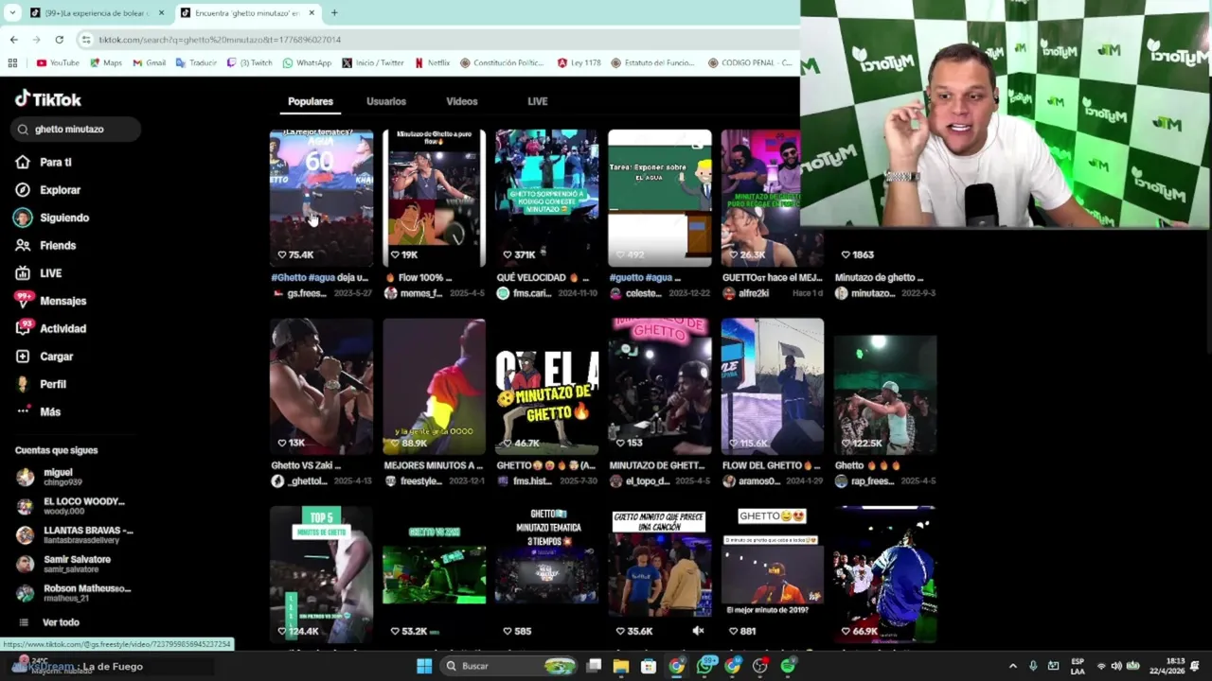This screenshot has width=1212, height=681.
Task: Switch to the LIVE results tab
Action: (x=538, y=101)
